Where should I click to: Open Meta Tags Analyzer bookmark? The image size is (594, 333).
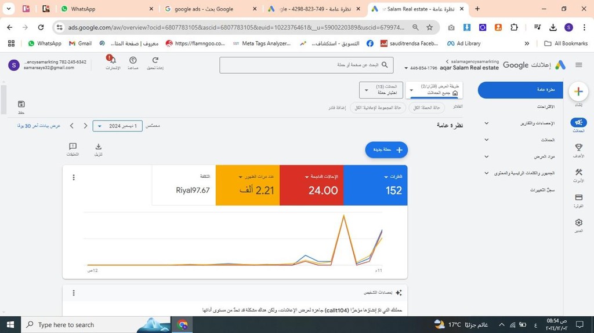(x=262, y=43)
